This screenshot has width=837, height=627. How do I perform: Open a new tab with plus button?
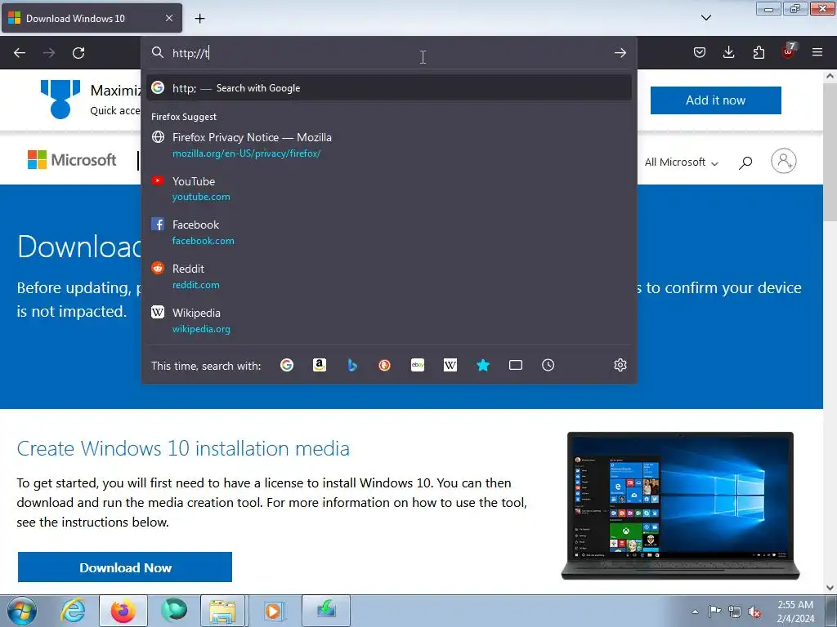(x=199, y=19)
